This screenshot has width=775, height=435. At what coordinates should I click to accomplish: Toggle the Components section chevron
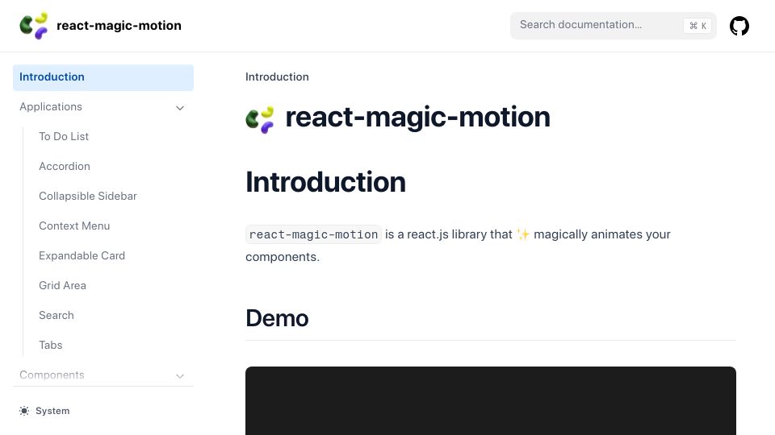(180, 376)
